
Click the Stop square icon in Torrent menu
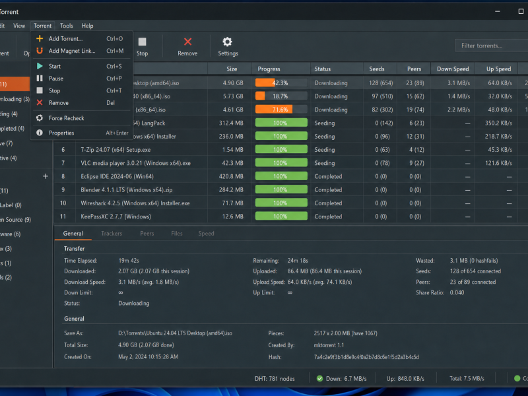point(40,90)
